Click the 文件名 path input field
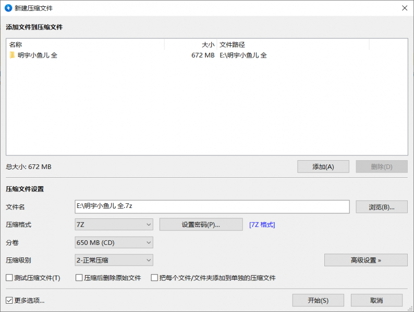 [x=212, y=206]
